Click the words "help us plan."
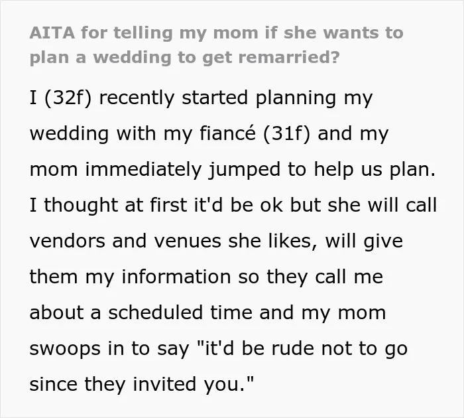The image size is (464, 418). 375,170
